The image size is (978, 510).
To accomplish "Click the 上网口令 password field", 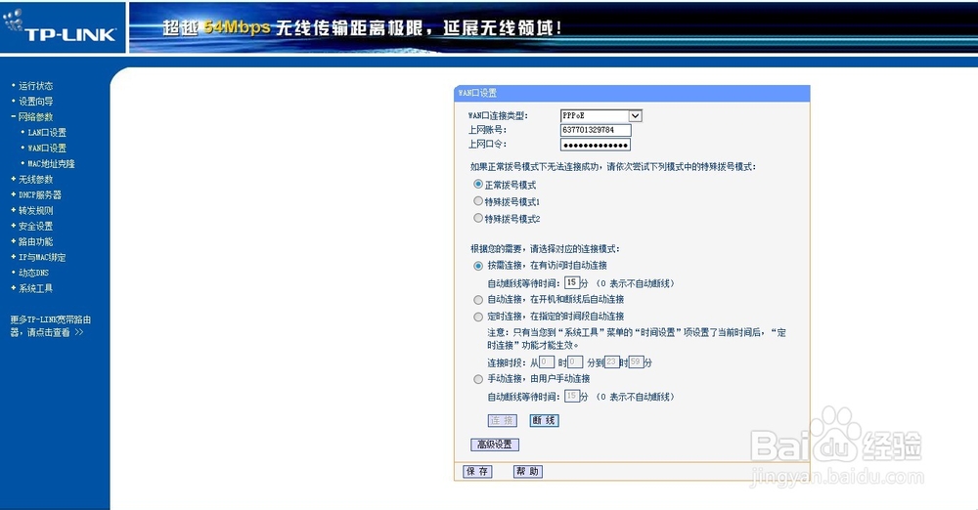I will click(x=596, y=145).
